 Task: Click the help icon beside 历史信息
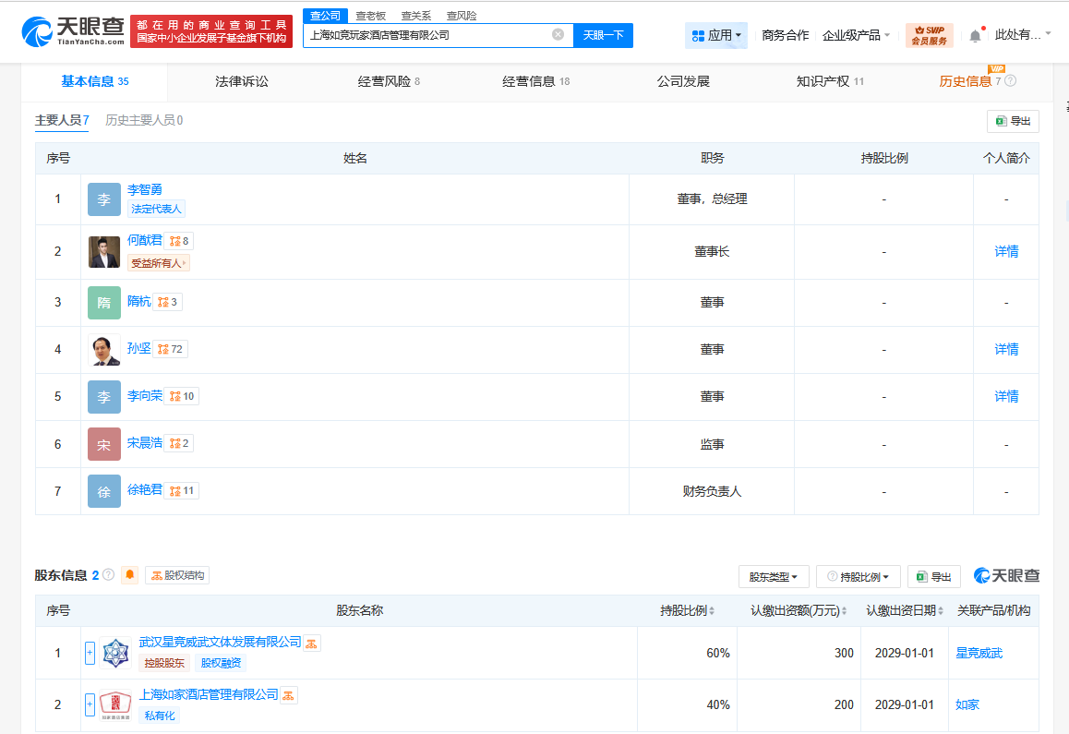[x=1010, y=81]
